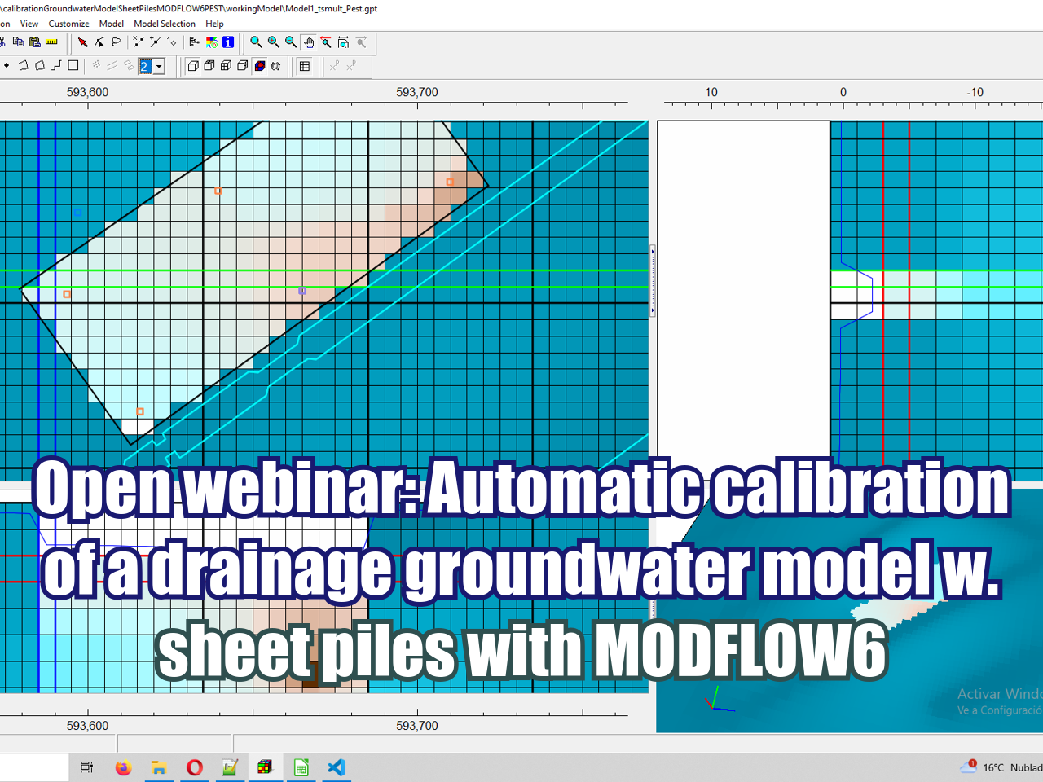The height and width of the screenshot is (782, 1043).
Task: Click the Copy button on the toolbar
Action: [20, 42]
